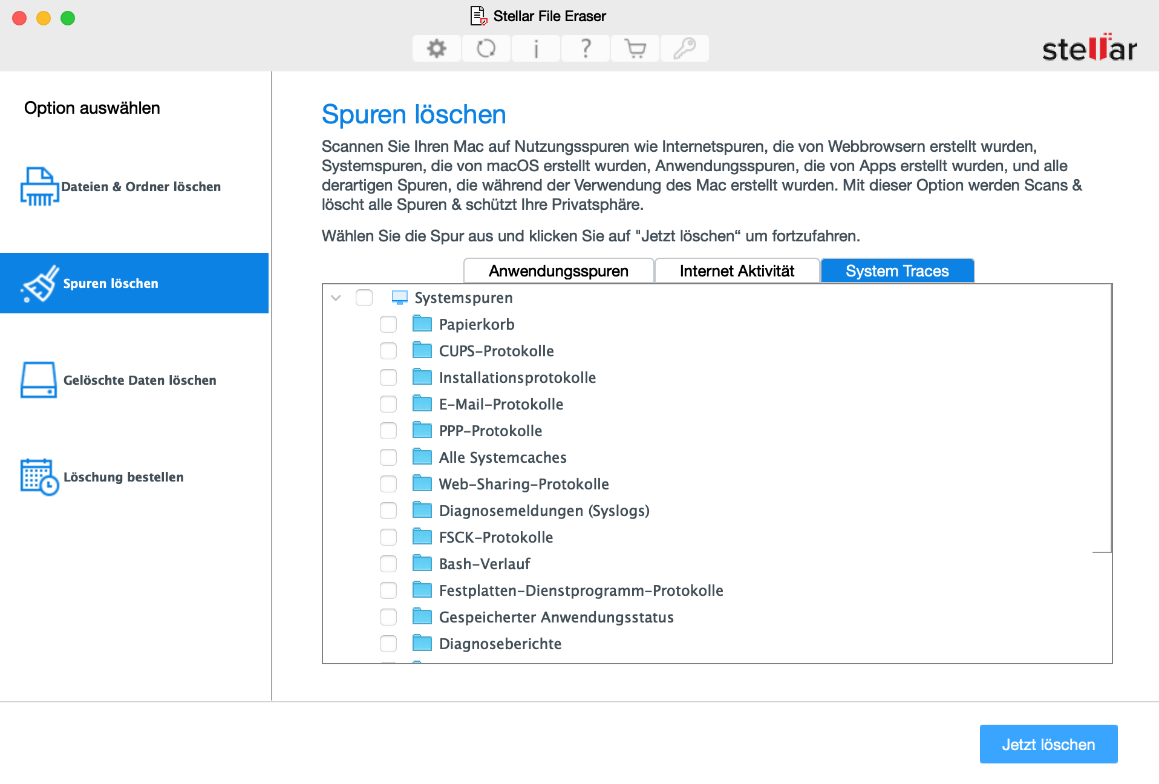The width and height of the screenshot is (1159, 784).
Task: Switch to the Anwendungsspuren tab
Action: click(x=558, y=270)
